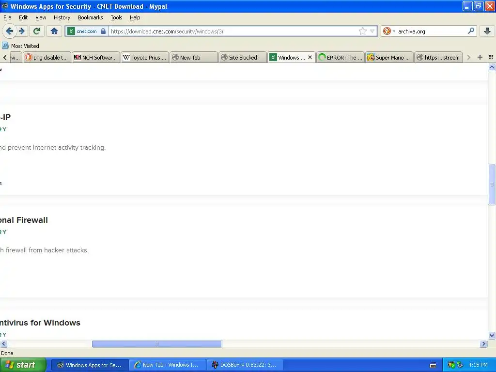Click the vertical scrollbar down arrow

pos(492,335)
